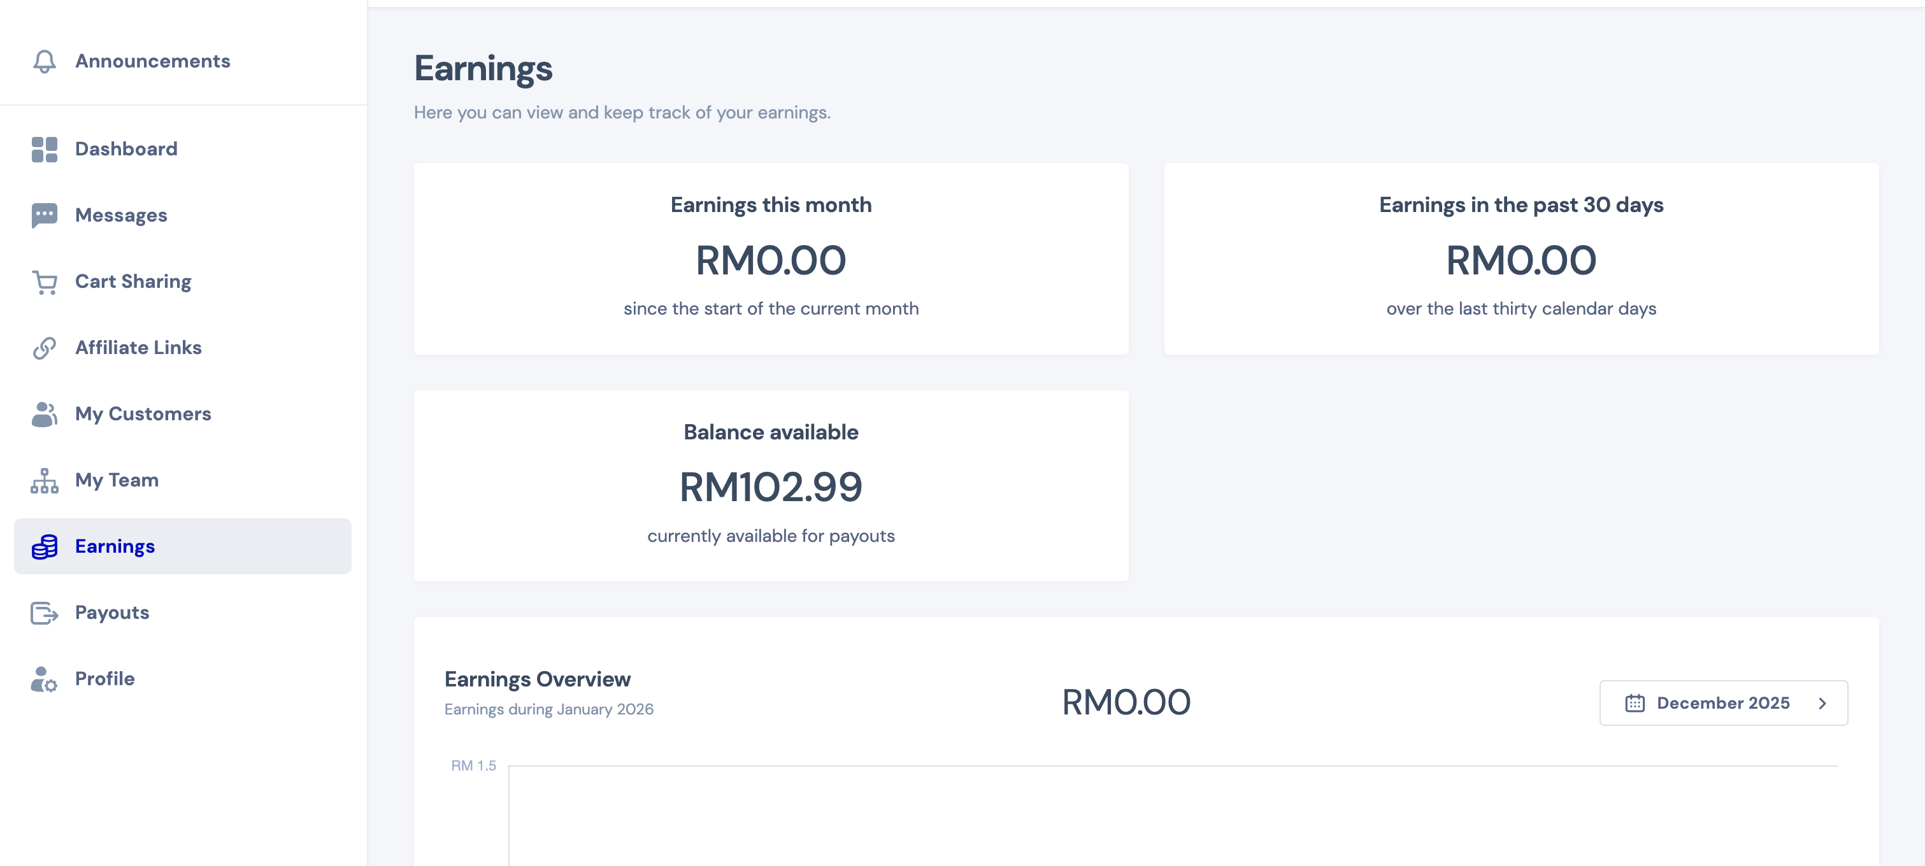
Task: Navigate to the My Team page
Action: coord(117,481)
